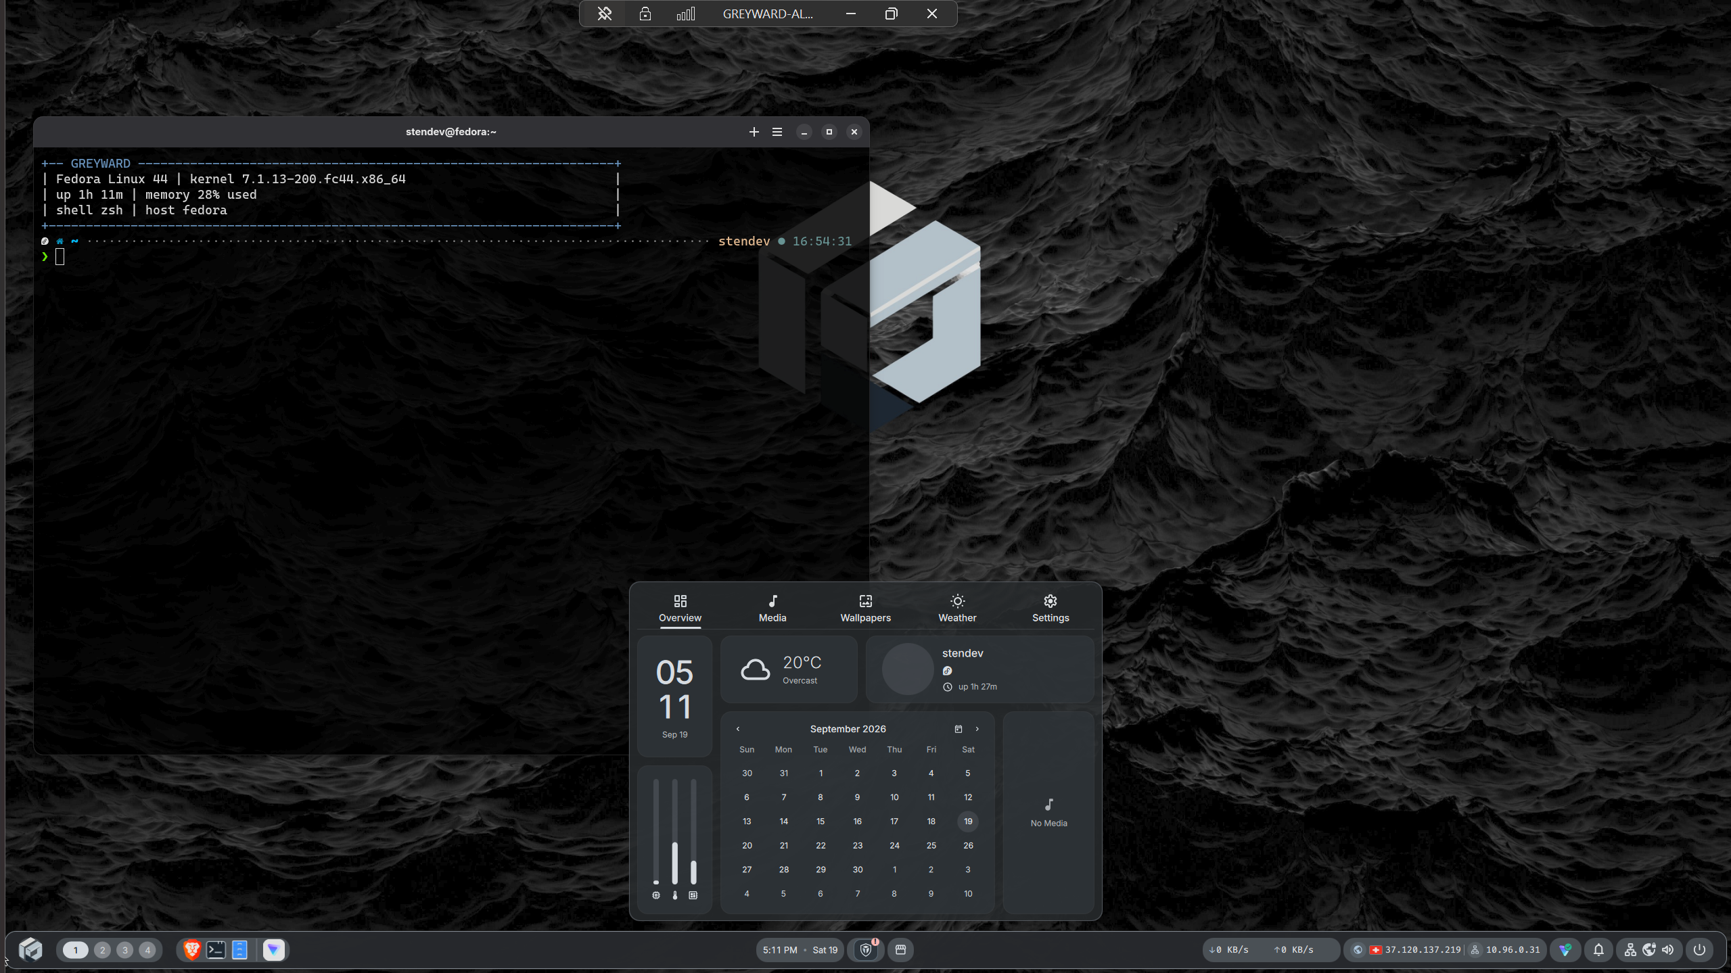The image size is (1731, 973).
Task: Open the blue file manager dock icon
Action: (x=239, y=949)
